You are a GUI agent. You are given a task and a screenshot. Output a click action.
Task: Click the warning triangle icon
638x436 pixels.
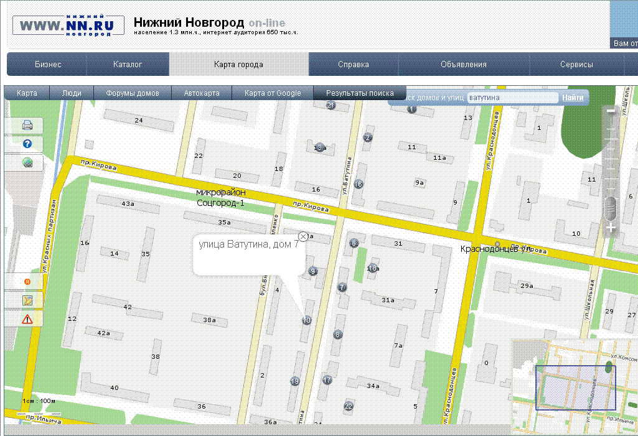click(27, 319)
